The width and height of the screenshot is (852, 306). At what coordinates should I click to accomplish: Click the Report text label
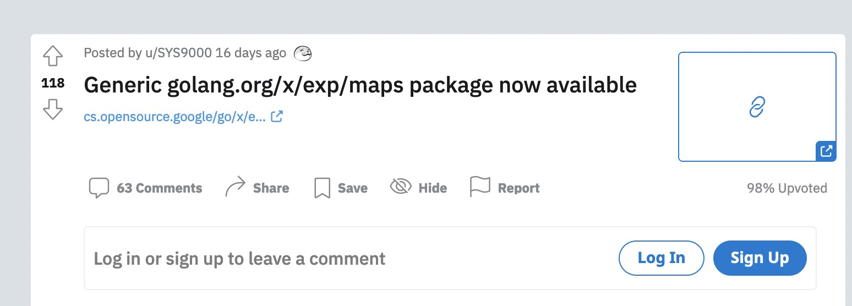coord(518,188)
